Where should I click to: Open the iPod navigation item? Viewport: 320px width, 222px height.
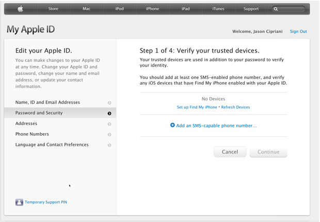(x=119, y=9)
